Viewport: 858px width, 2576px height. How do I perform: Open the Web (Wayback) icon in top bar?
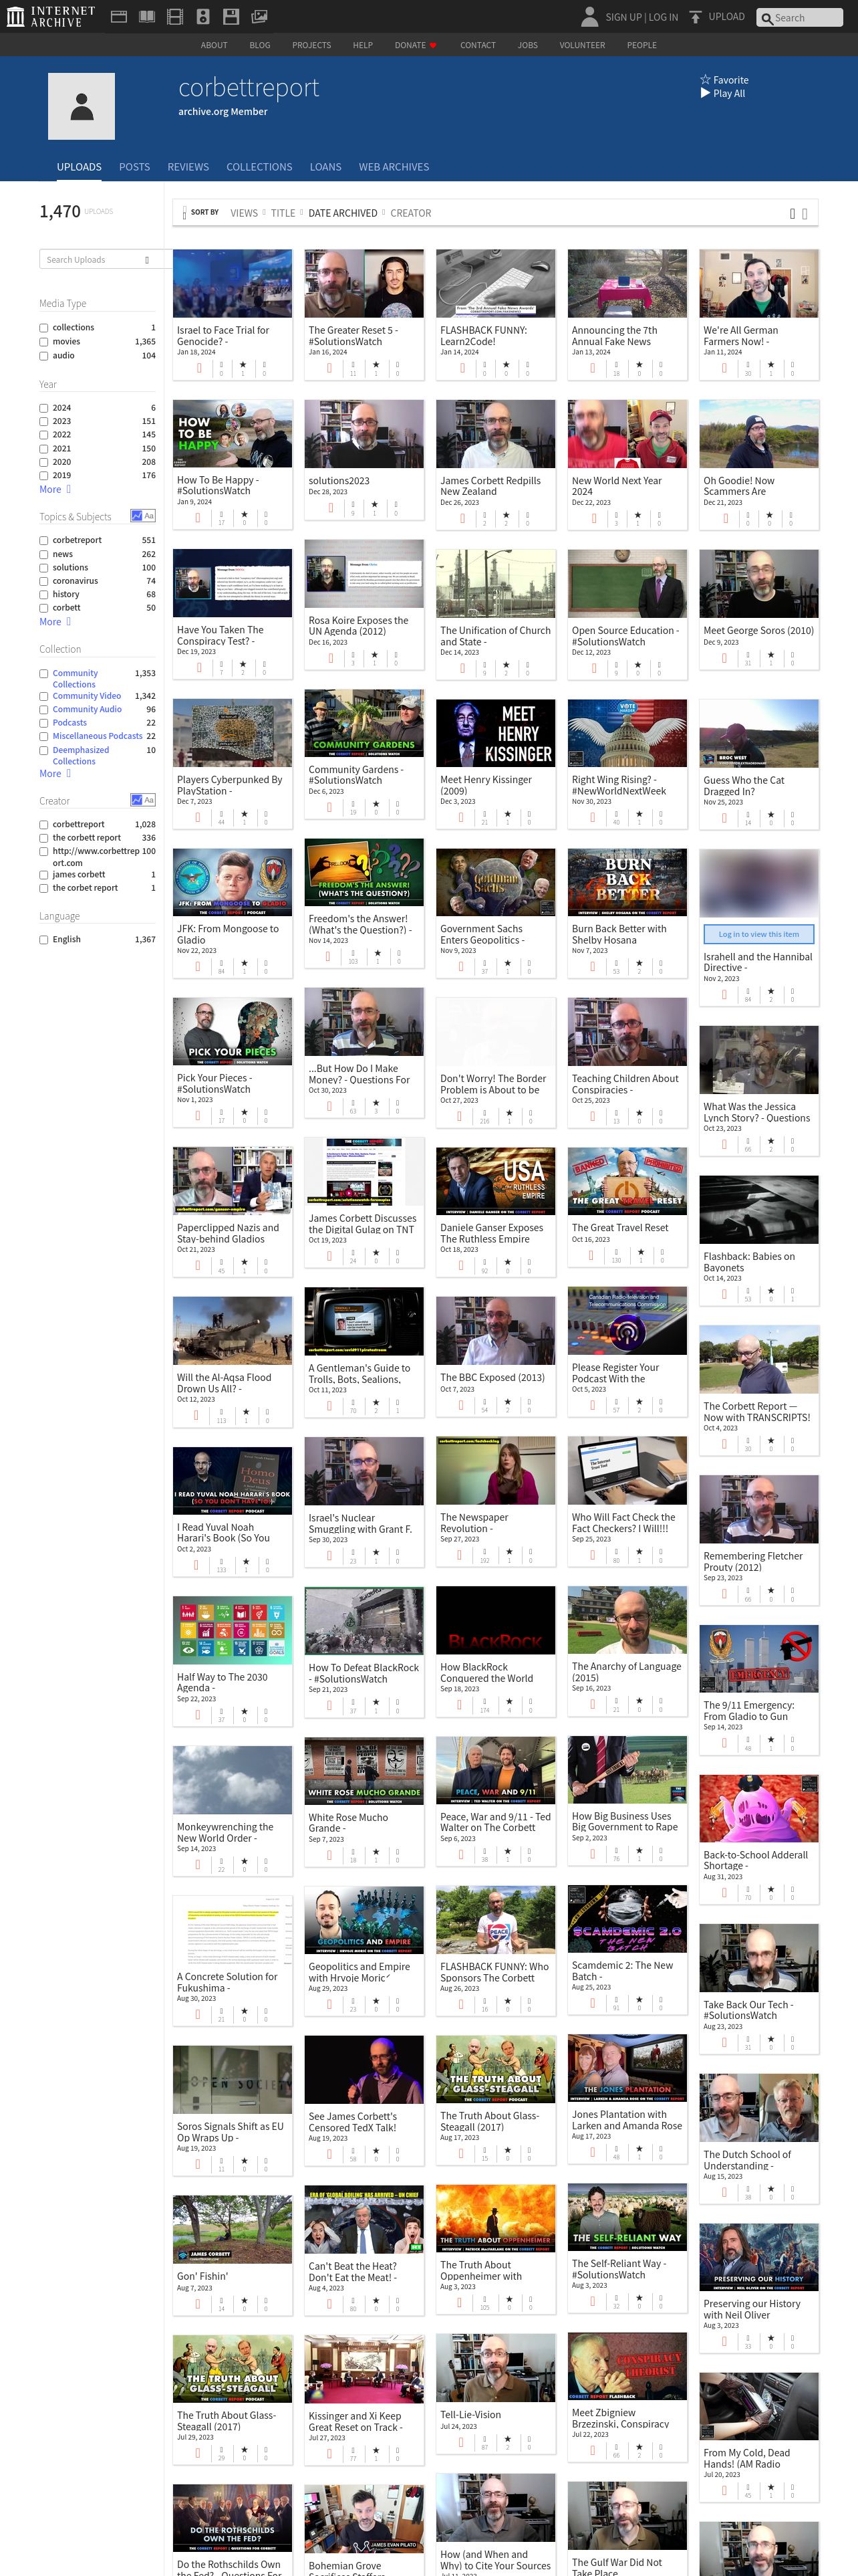pos(119,17)
